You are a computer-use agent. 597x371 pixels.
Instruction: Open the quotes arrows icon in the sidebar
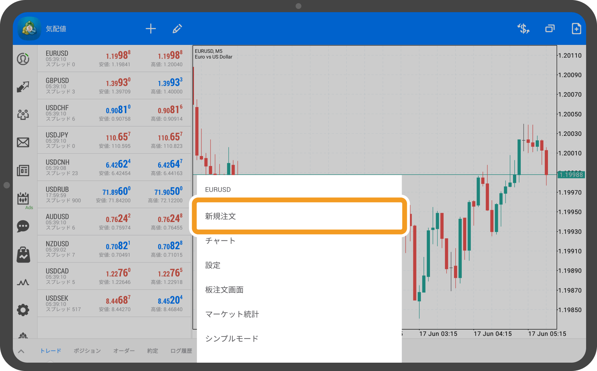click(x=23, y=87)
